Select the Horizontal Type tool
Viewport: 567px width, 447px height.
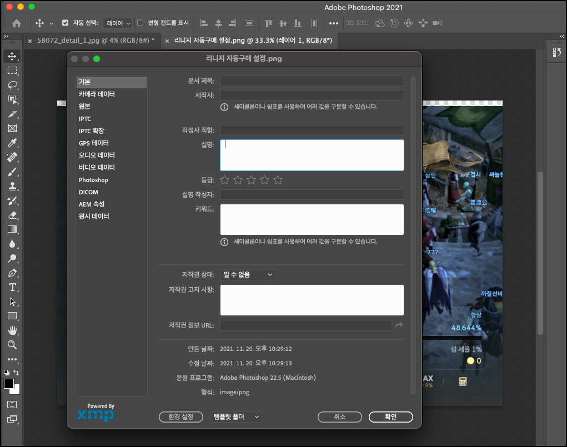click(x=12, y=287)
